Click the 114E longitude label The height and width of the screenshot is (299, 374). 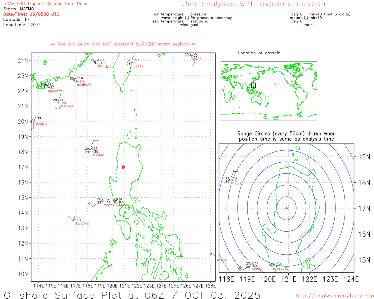[39, 286]
